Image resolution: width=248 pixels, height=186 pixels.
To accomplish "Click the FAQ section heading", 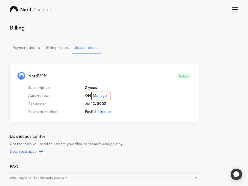I will click(x=14, y=166).
